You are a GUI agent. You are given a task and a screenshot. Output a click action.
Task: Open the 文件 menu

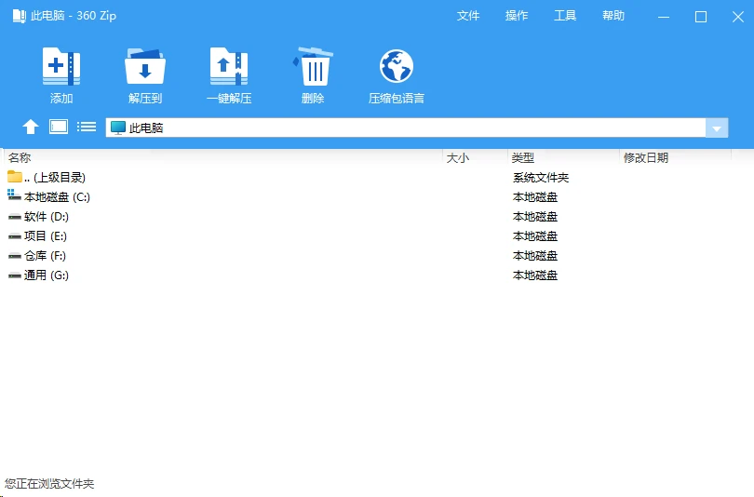pos(468,16)
